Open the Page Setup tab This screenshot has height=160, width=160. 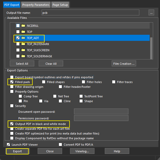point(60,5)
